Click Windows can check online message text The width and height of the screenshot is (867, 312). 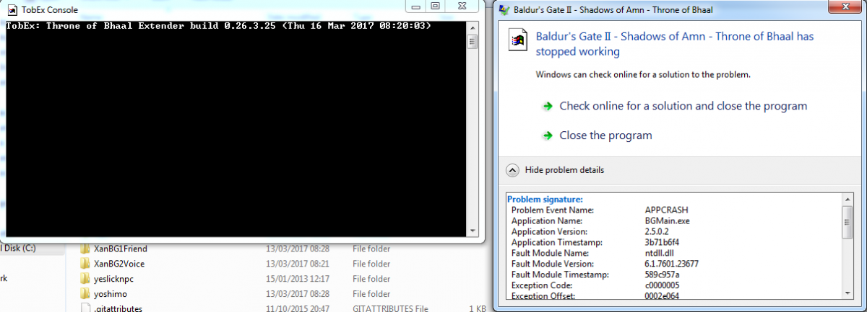[x=643, y=74]
